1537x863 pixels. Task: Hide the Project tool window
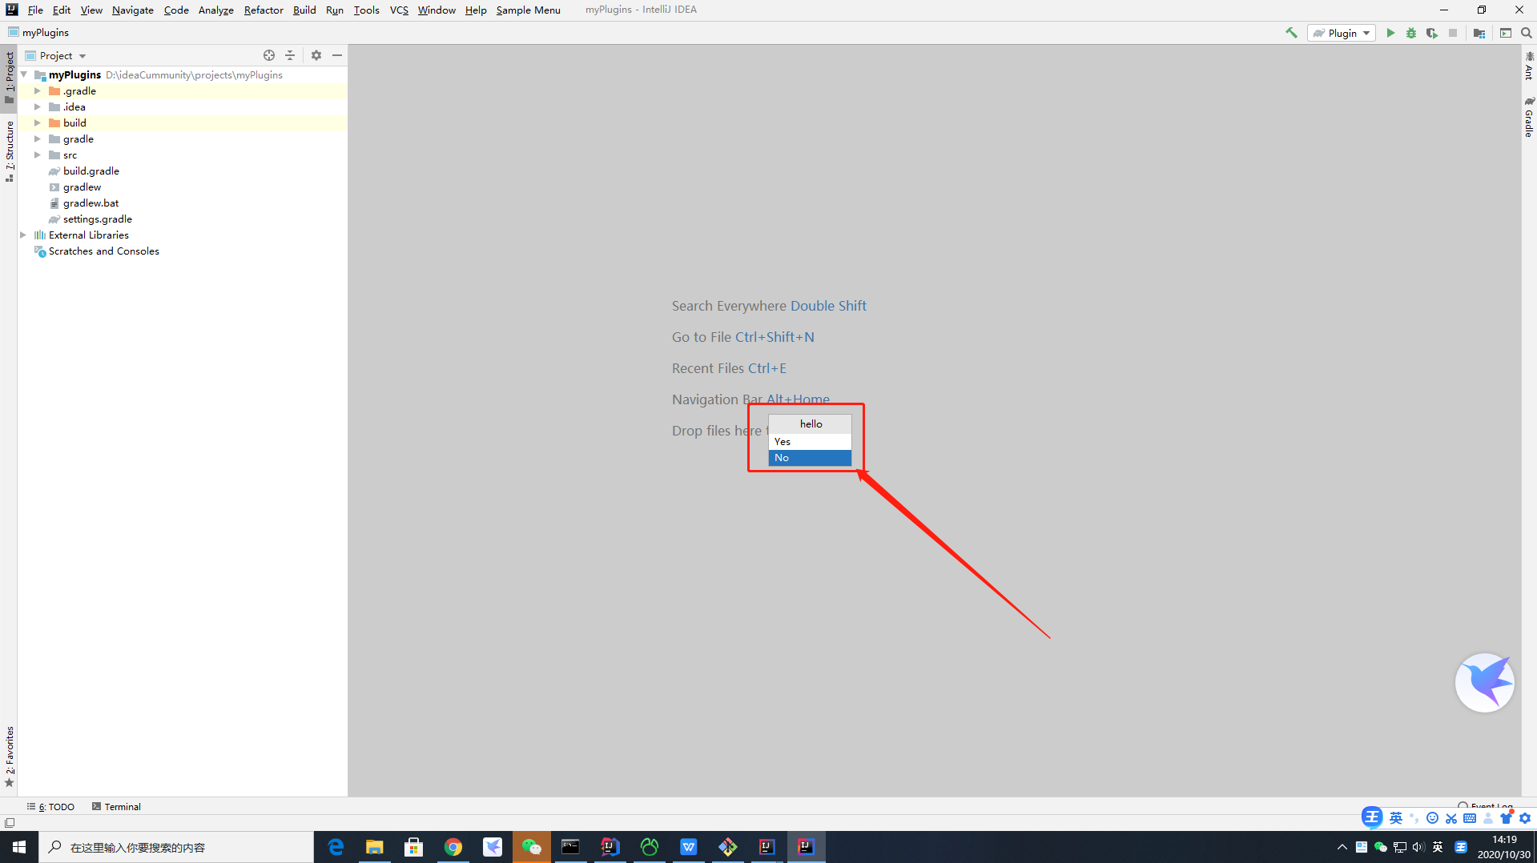337,55
